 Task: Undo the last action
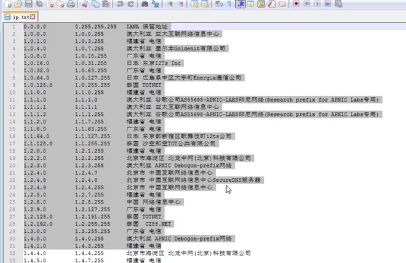click(x=120, y=4)
